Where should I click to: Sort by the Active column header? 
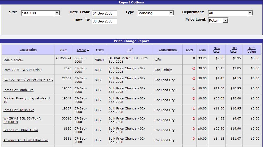[81, 50]
